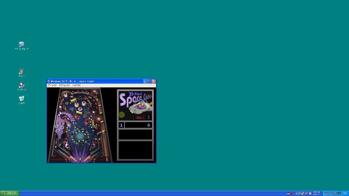This screenshot has height=196, width=349.
Task: Select the My Computer desktop icon
Action: [22, 45]
